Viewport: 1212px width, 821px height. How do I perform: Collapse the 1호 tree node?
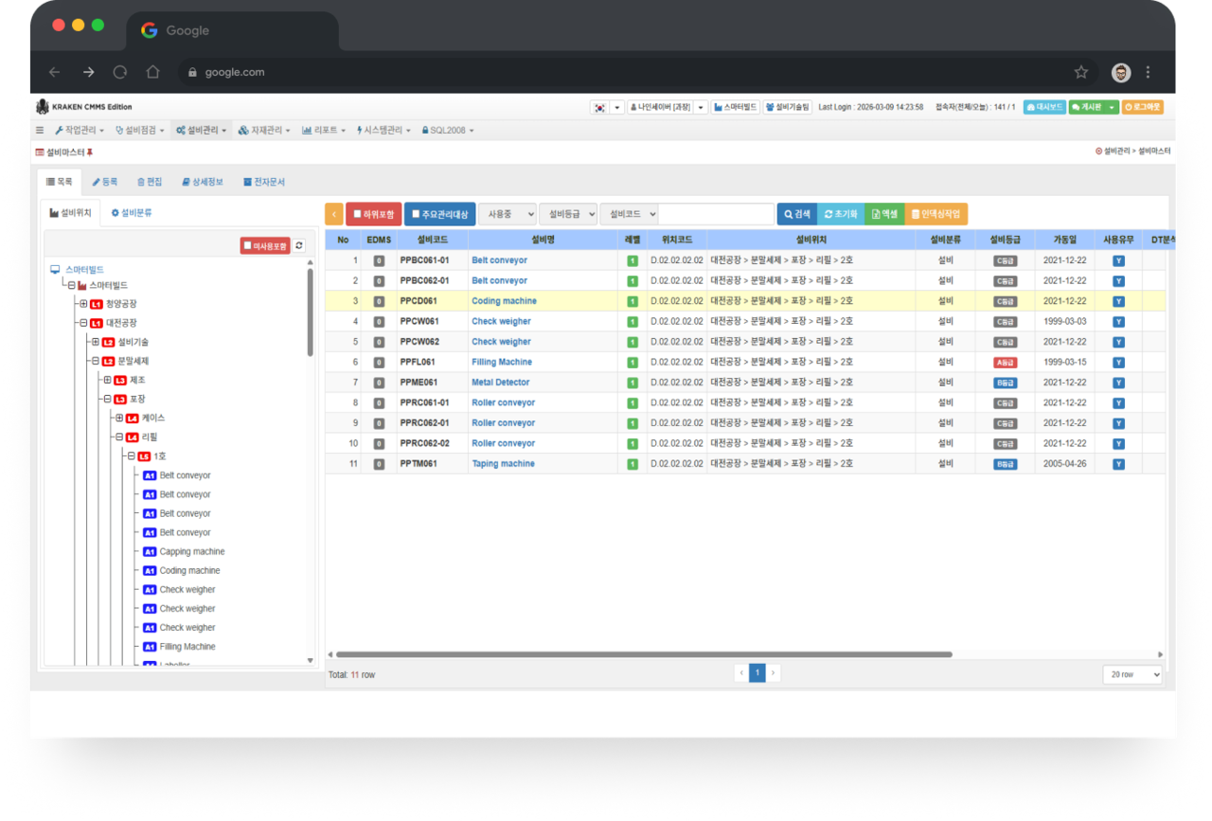pos(132,456)
